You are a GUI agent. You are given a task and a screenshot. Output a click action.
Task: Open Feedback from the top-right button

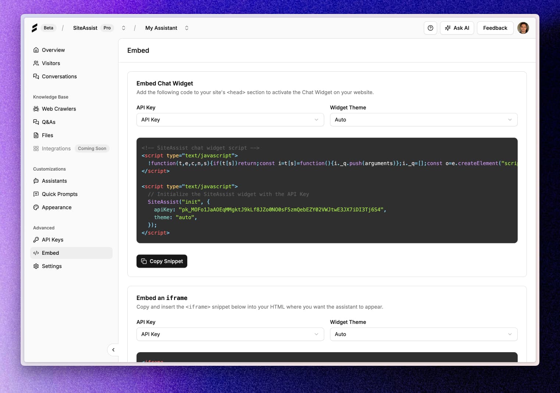coord(495,28)
